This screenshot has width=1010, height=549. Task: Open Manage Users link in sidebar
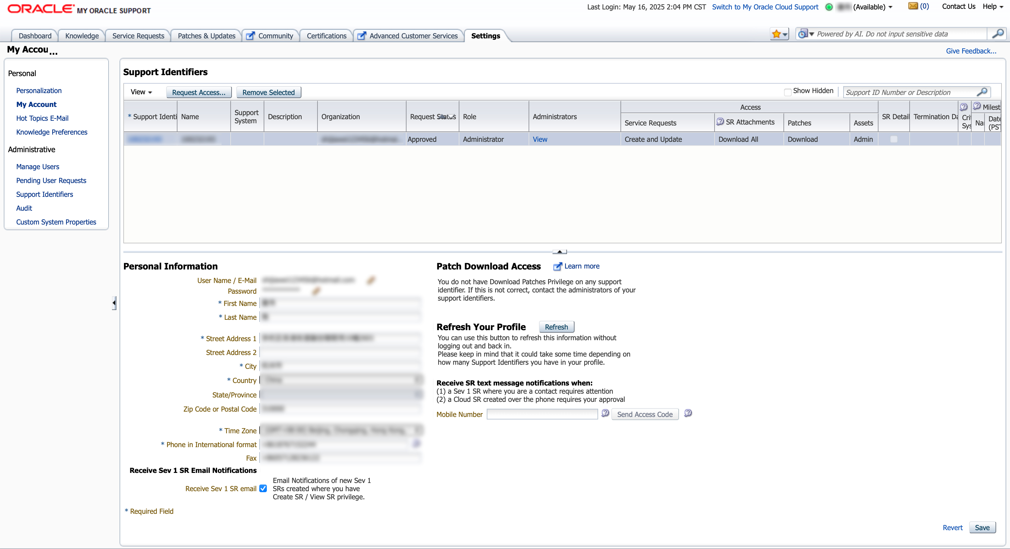pos(38,167)
